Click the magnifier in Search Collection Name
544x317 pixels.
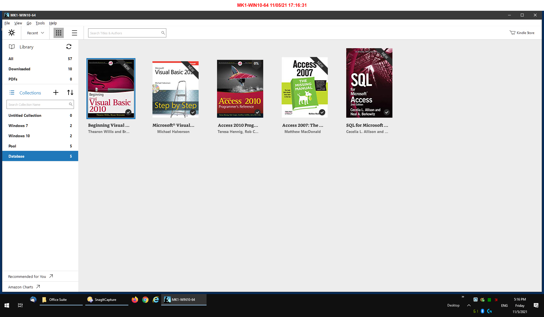pos(71,104)
